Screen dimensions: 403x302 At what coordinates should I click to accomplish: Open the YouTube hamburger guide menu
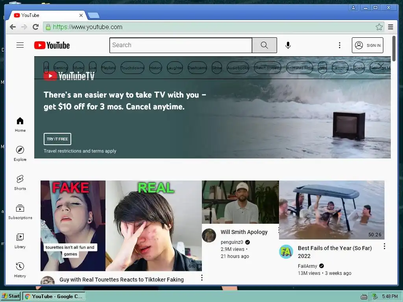pyautogui.click(x=20, y=45)
